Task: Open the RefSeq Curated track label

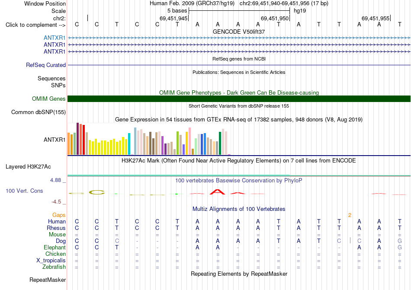Action: pos(46,65)
